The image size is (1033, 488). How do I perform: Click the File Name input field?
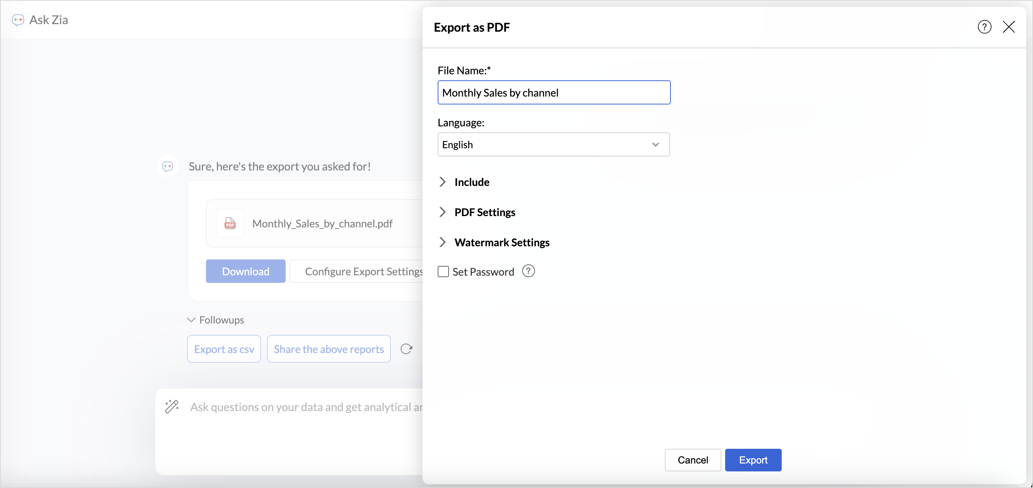553,93
